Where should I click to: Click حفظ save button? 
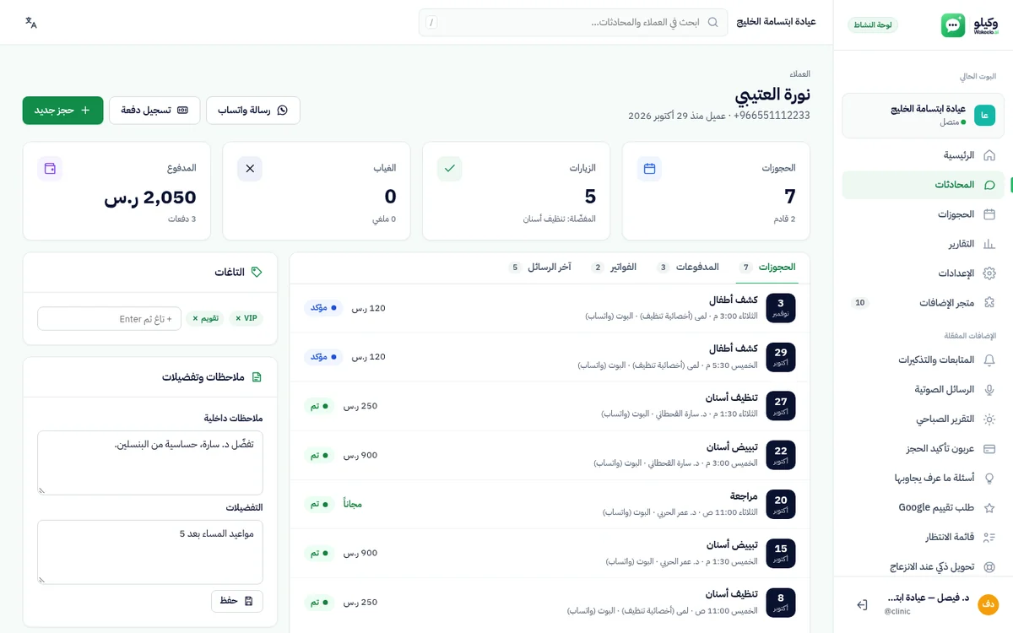(237, 601)
